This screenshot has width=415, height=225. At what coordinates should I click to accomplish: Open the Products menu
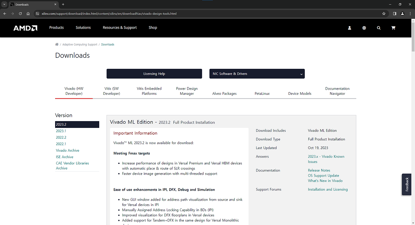pyautogui.click(x=56, y=28)
